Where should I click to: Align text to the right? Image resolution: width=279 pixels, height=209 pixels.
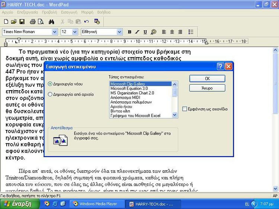(180, 32)
